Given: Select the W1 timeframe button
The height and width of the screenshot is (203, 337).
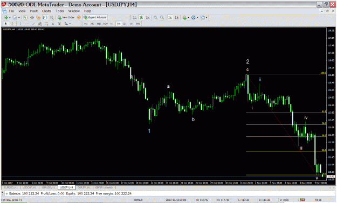Looking at the screenshot, I should click(132, 24).
